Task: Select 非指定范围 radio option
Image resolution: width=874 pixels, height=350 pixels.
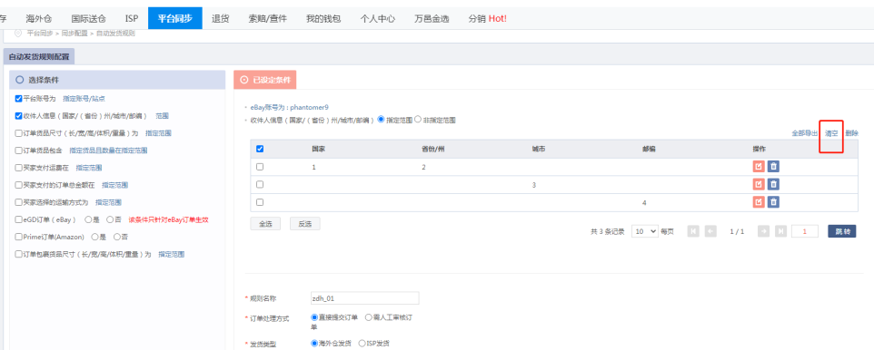Action: click(418, 120)
